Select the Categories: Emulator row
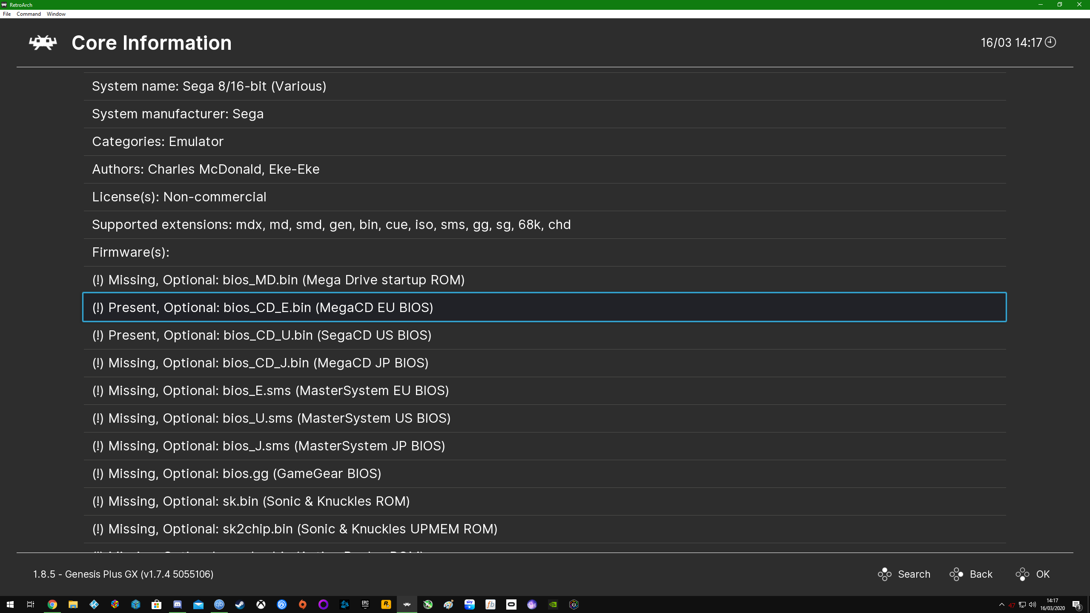 click(545, 142)
